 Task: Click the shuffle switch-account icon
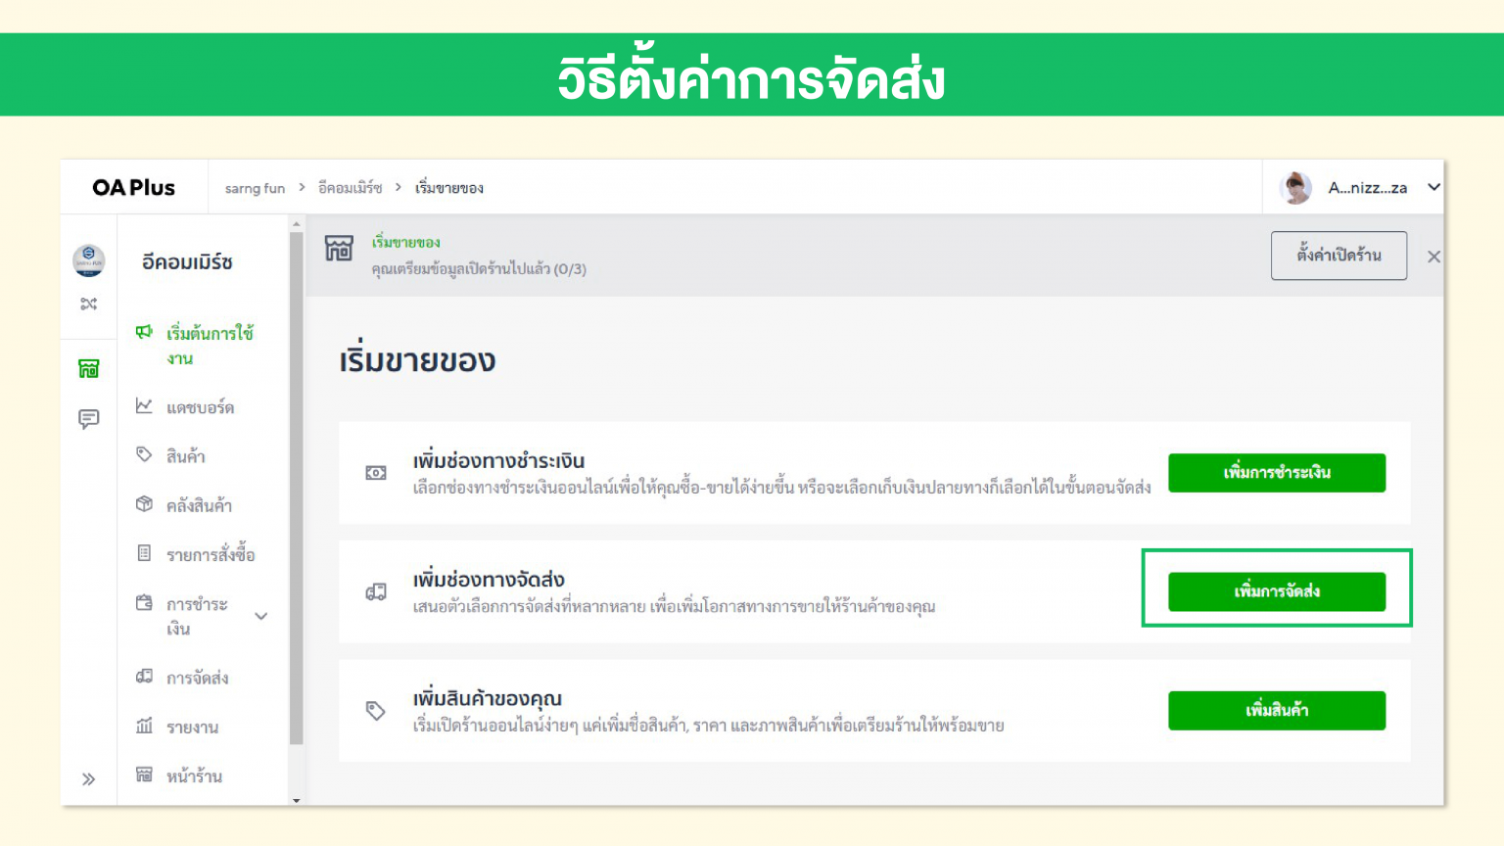tap(88, 304)
